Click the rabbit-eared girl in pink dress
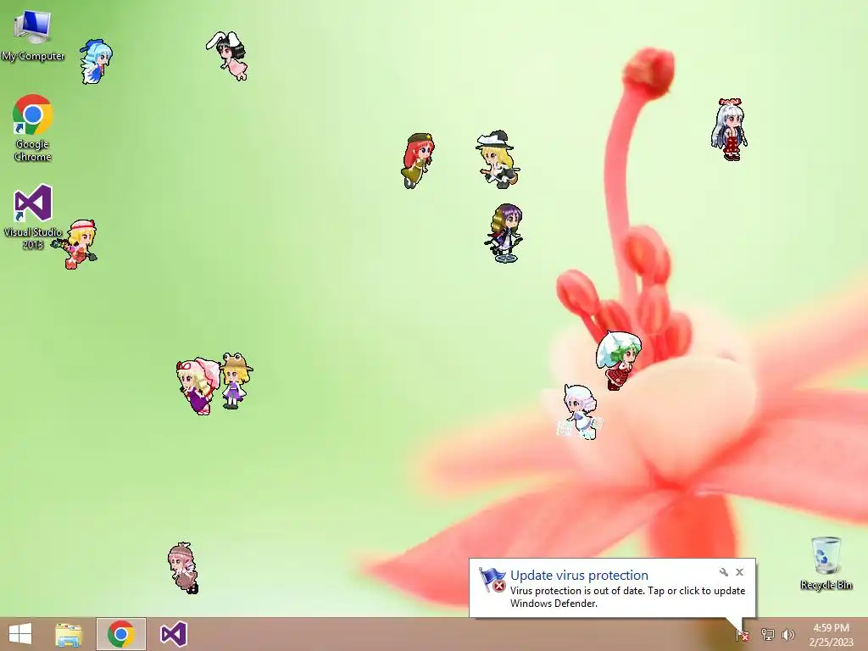868x651 pixels. pyautogui.click(x=228, y=55)
